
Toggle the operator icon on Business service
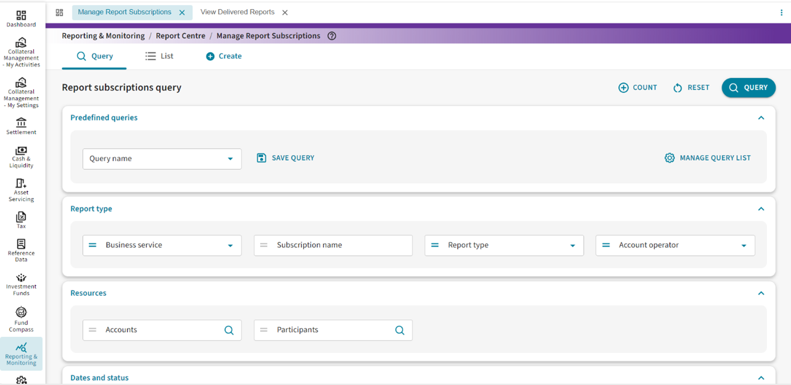click(x=93, y=245)
